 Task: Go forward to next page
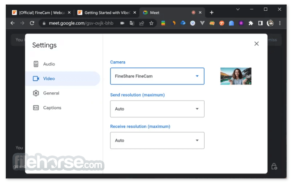(22, 23)
